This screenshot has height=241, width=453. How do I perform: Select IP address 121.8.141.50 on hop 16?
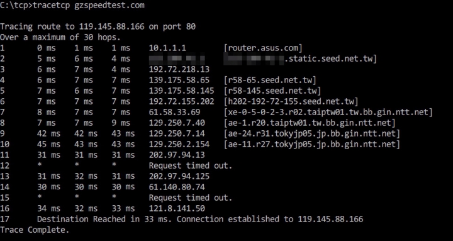177,208
